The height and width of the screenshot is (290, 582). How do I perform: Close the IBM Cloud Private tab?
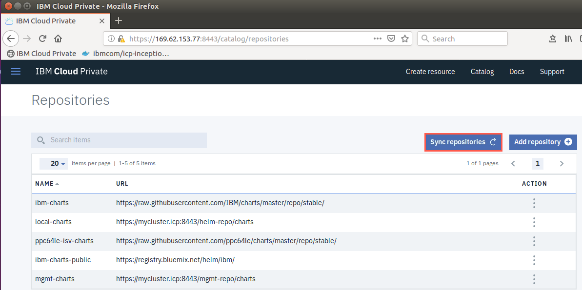coord(101,21)
